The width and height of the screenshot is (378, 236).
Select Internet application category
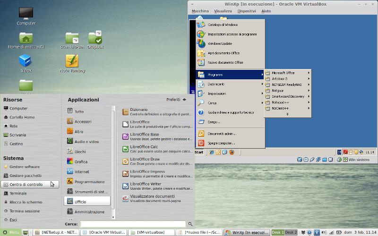[x=87, y=172]
